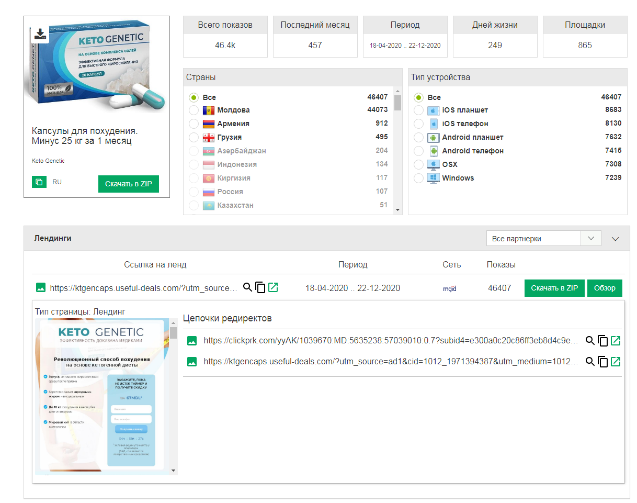Select the OSX device radio button
Viewport: 637px width, 503px height.
tap(418, 164)
